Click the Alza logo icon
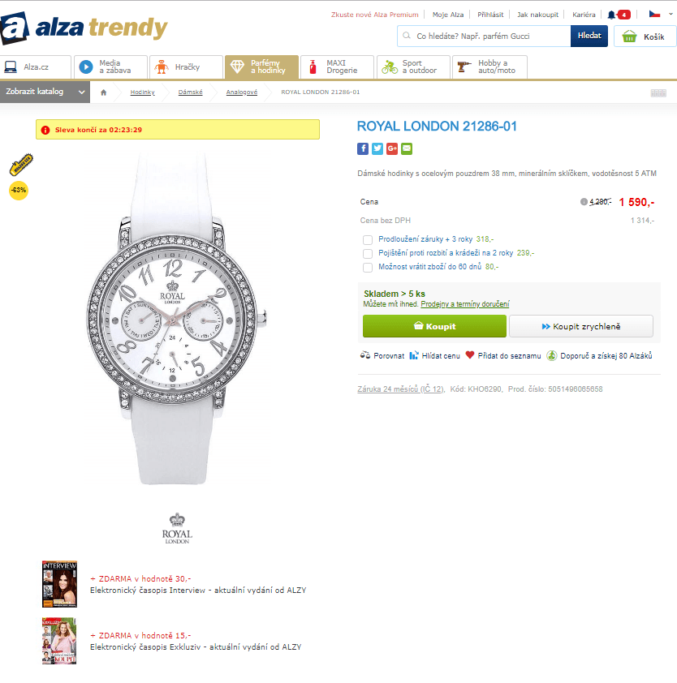The height and width of the screenshot is (683, 677). (x=15, y=28)
